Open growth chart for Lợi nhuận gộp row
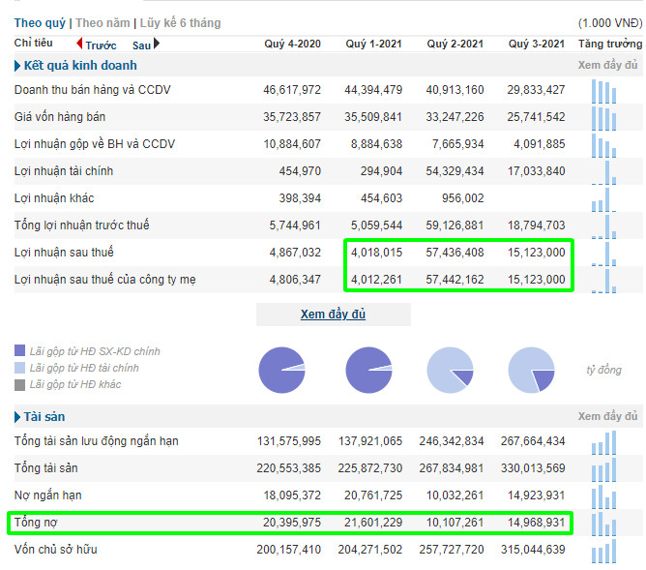The image size is (646, 570). pyautogui.click(x=604, y=145)
